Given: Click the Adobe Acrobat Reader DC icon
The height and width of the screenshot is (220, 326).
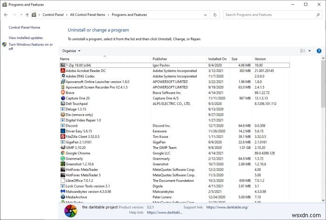Looking at the screenshot, I should (62, 71).
